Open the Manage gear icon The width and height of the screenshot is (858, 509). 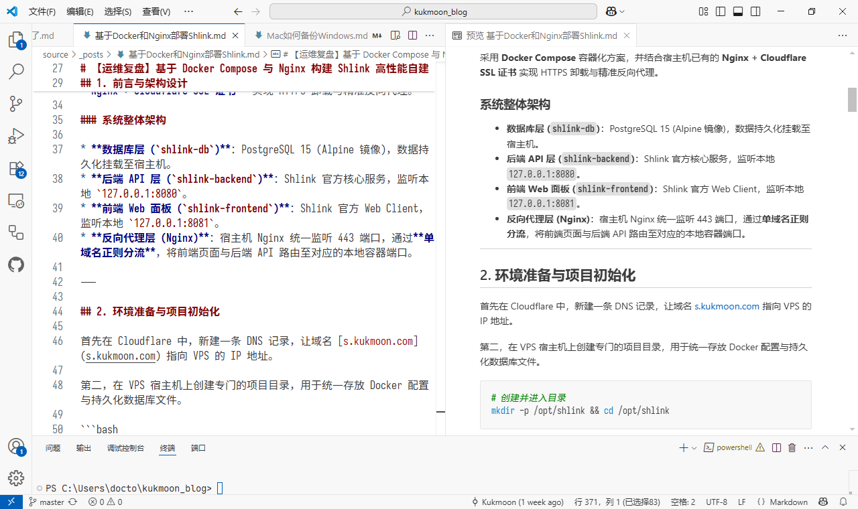(x=16, y=478)
